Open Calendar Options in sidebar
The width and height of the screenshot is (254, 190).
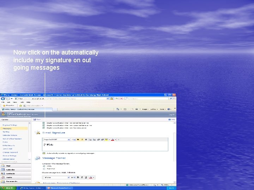coord(10,135)
